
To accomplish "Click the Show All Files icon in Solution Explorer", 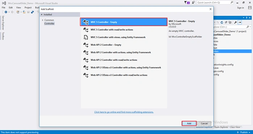I will pos(230,22).
